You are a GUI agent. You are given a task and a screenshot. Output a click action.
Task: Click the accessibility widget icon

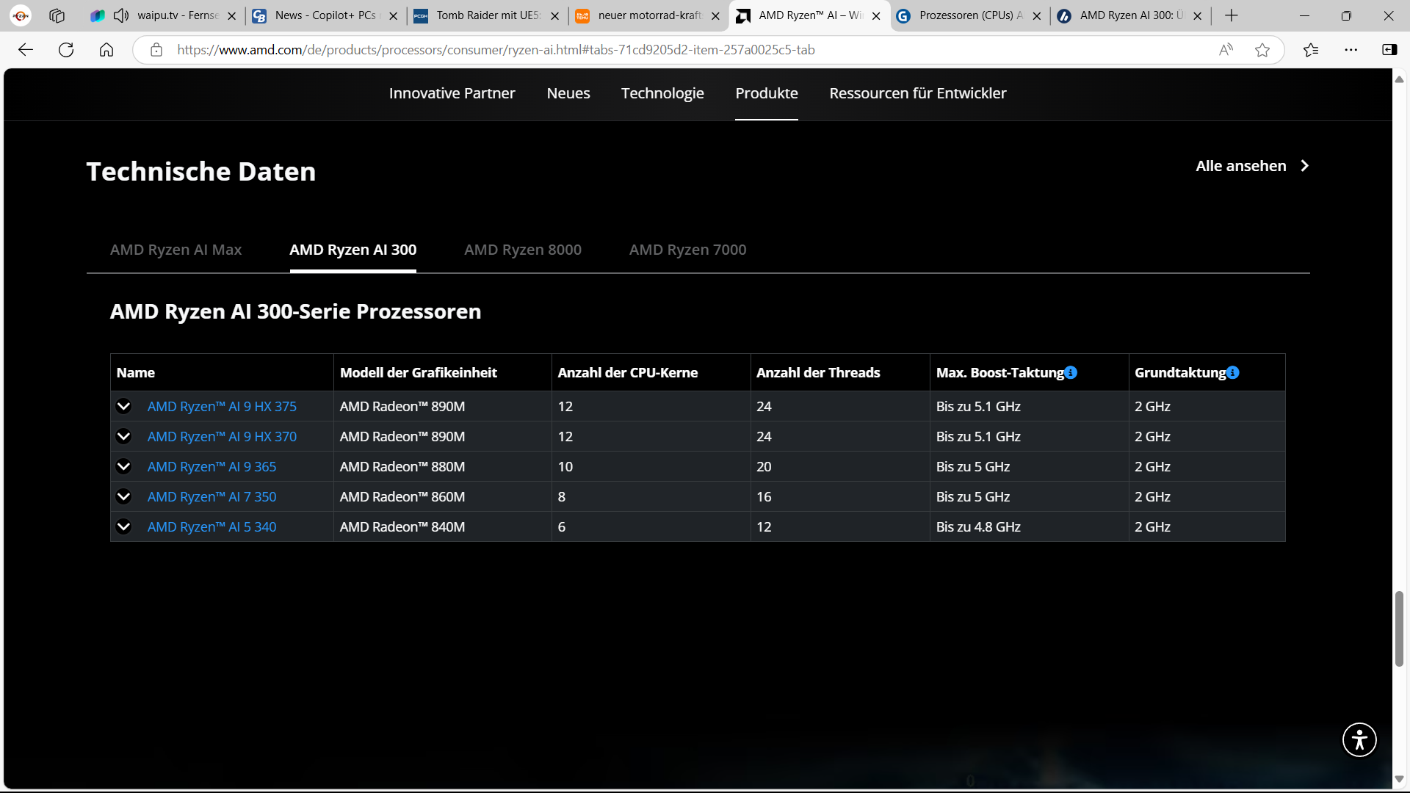pyautogui.click(x=1359, y=739)
